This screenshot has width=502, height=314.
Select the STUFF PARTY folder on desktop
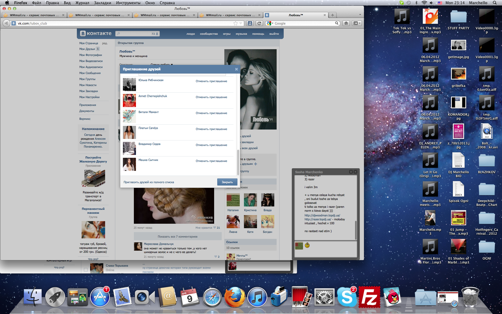click(x=458, y=20)
